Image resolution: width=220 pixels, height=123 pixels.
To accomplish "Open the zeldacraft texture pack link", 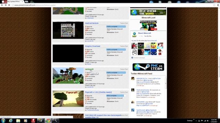I will (x=89, y=69).
